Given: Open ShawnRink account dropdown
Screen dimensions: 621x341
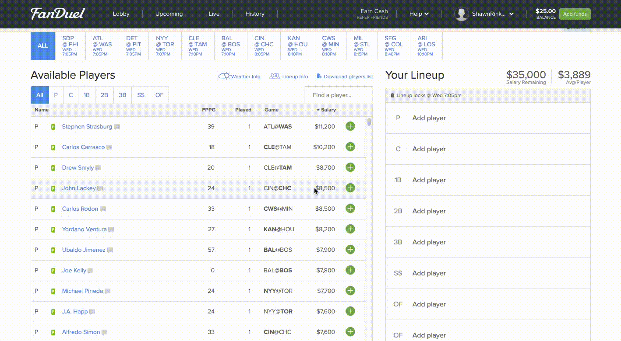Looking at the screenshot, I should tap(493, 14).
